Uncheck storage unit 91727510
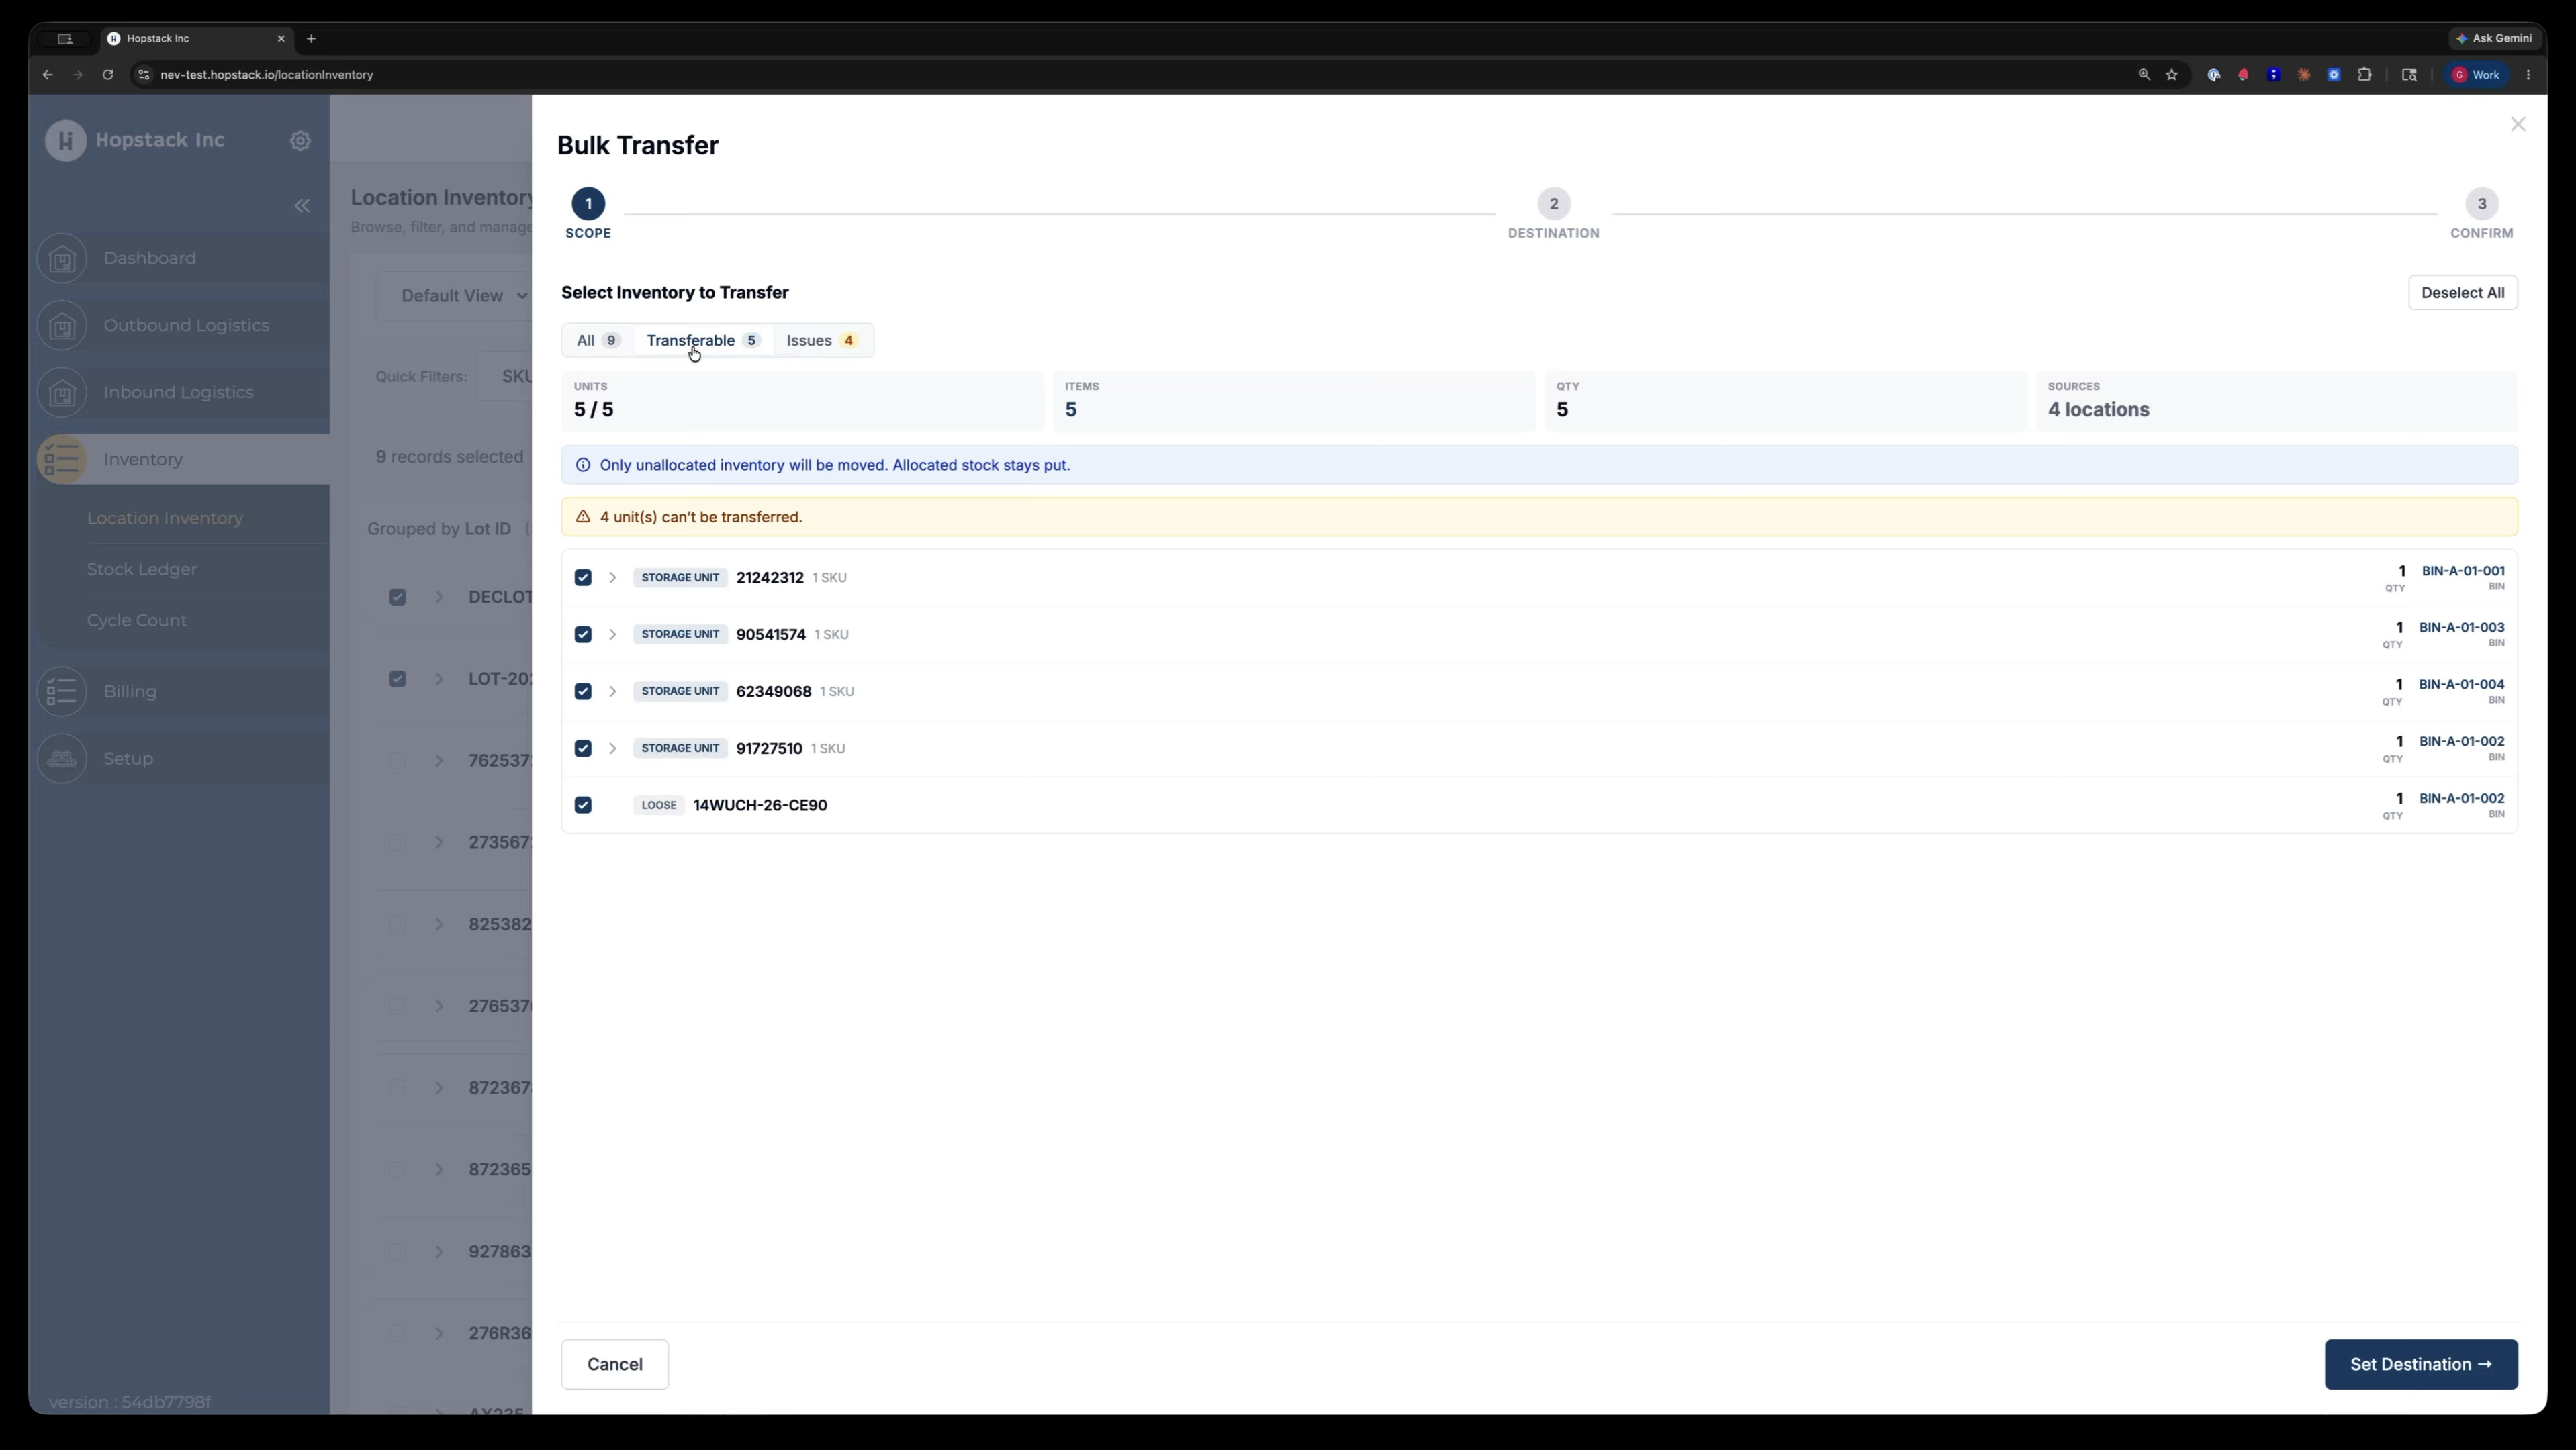Viewport: 2576px width, 1450px height. pos(583,748)
